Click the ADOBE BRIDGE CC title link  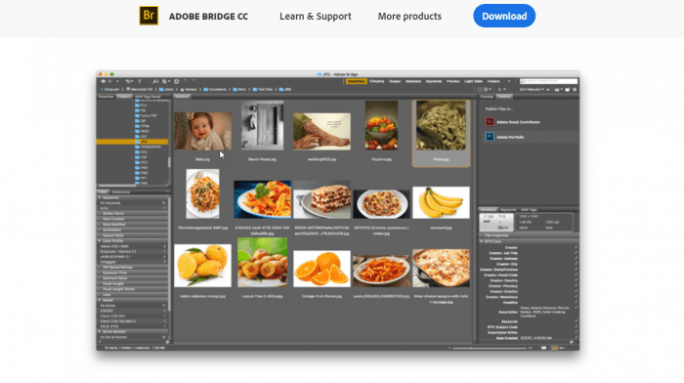(208, 17)
